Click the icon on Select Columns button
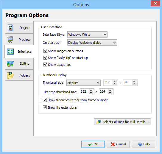 [99, 122]
